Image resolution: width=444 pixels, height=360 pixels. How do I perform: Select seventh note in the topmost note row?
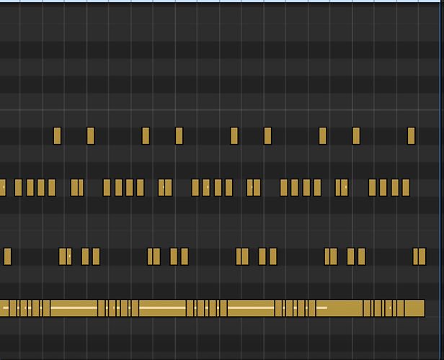322,136
